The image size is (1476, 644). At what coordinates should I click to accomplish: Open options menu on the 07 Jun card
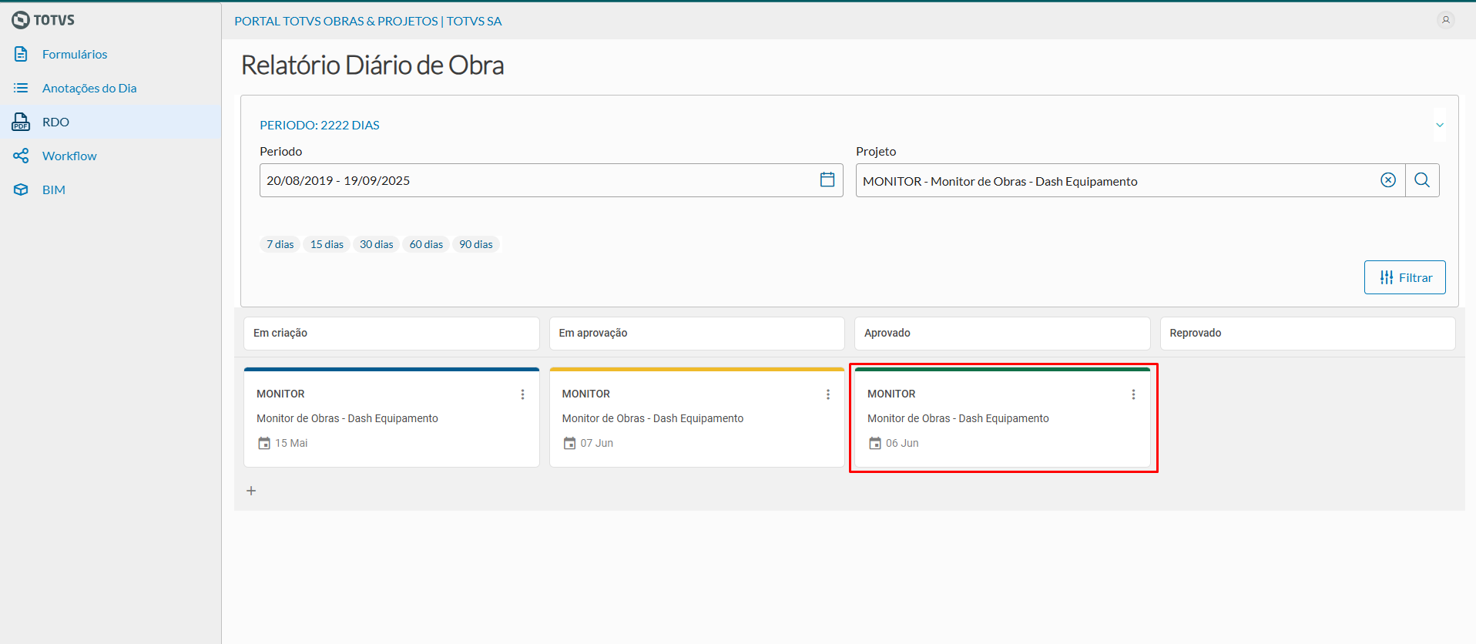828,394
